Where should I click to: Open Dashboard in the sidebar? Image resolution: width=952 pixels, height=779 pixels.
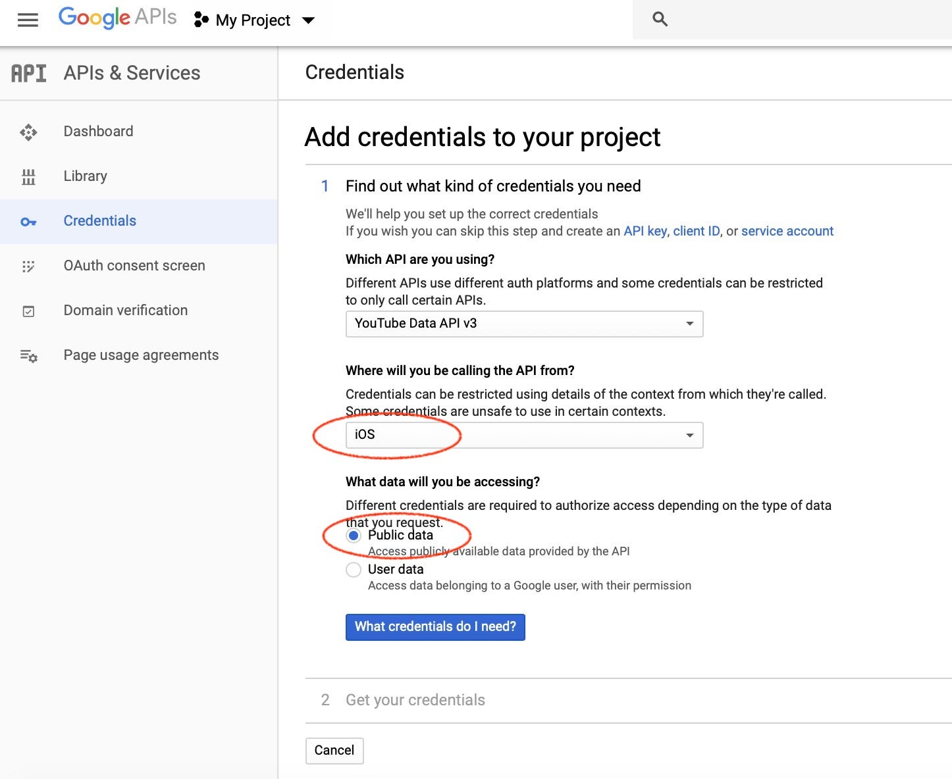[139, 132]
